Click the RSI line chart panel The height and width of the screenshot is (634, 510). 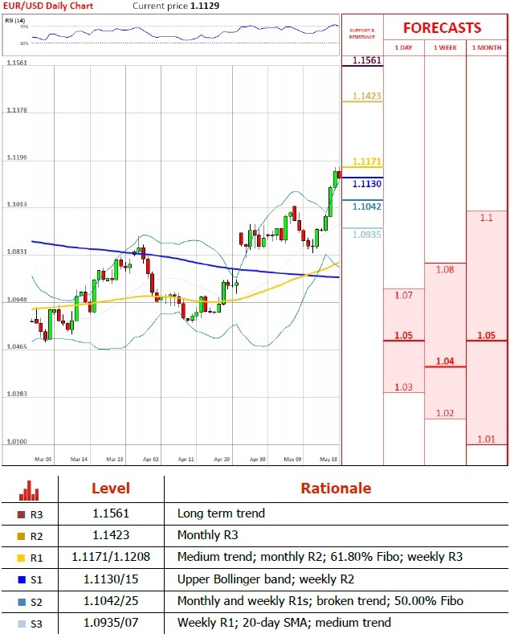pyautogui.click(x=171, y=35)
